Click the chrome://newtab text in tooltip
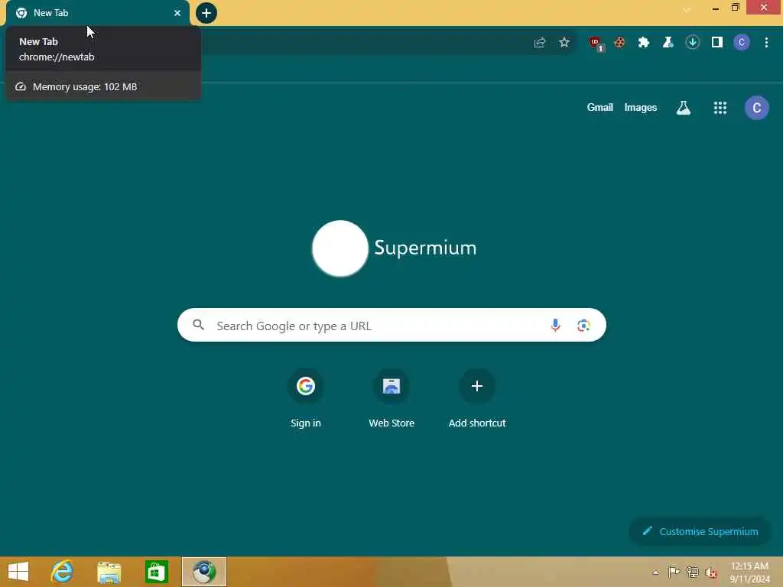The image size is (783, 587). click(x=57, y=57)
